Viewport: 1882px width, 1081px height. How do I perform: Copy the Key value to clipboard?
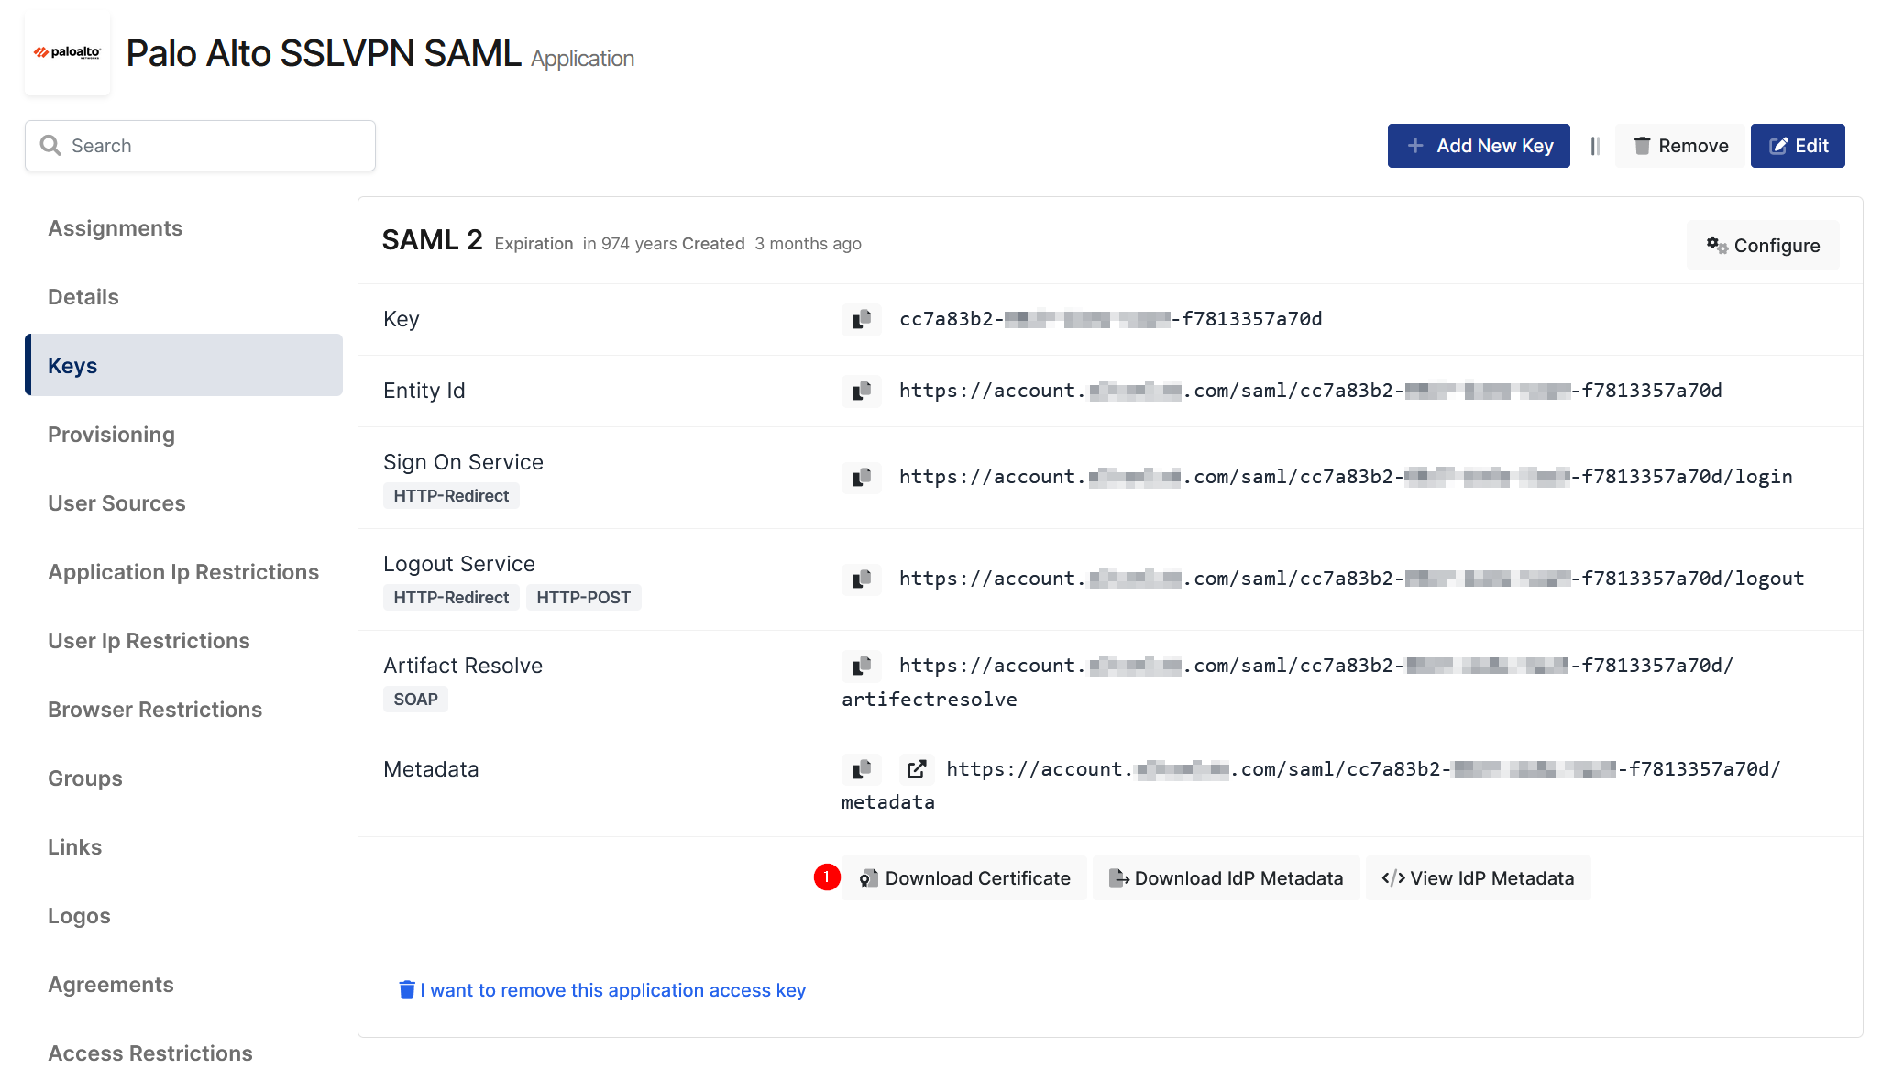[861, 319]
